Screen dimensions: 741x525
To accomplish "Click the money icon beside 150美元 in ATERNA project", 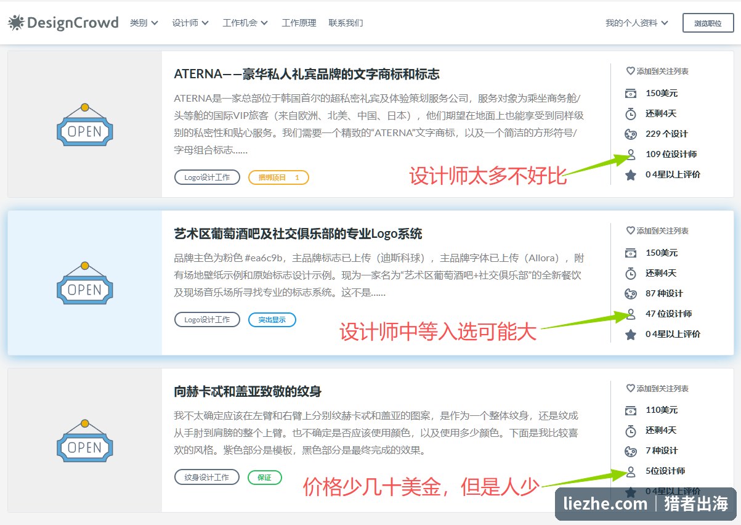I will click(631, 94).
